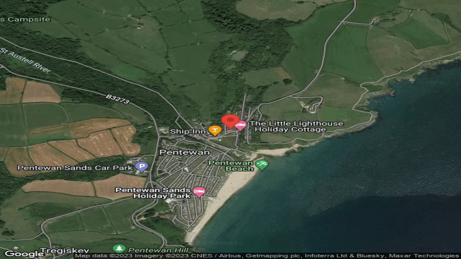
Task: Click the Pentewan village name label
Action: [179, 152]
